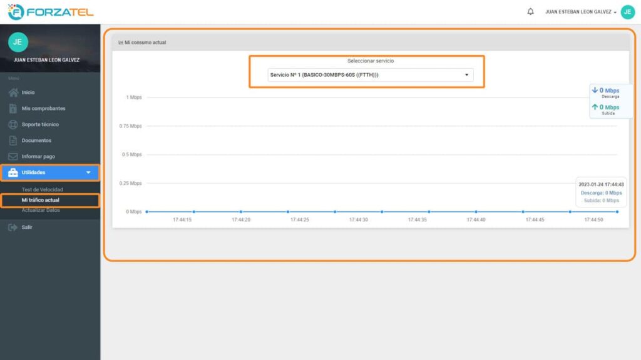
Task: Click the Inicio home icon
Action: [x=13, y=92]
